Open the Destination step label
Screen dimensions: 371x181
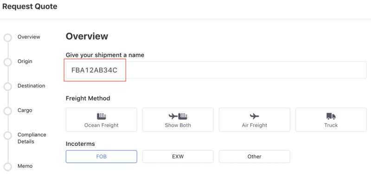(31, 86)
